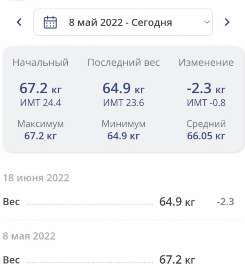Screen dimensions: 245x277
Task: Click the 18 июня 2022 date header
Action: click(36, 178)
